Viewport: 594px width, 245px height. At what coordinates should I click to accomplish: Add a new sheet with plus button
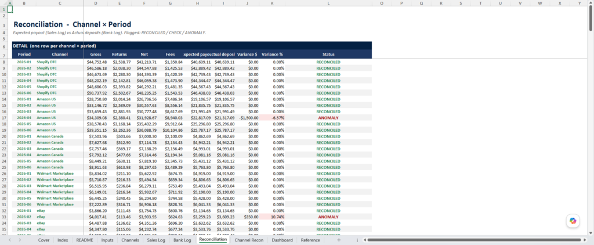pos(339,240)
